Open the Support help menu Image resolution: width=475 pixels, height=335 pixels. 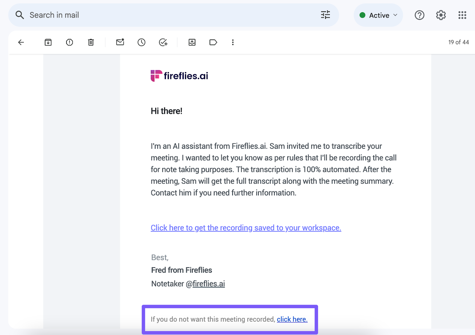(x=419, y=15)
